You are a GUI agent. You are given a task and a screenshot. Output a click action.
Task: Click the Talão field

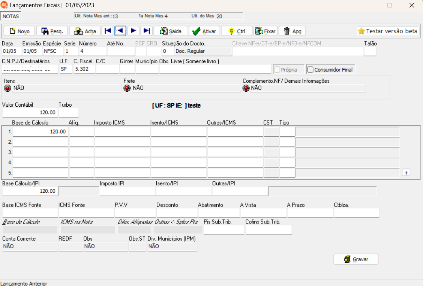coord(370,51)
